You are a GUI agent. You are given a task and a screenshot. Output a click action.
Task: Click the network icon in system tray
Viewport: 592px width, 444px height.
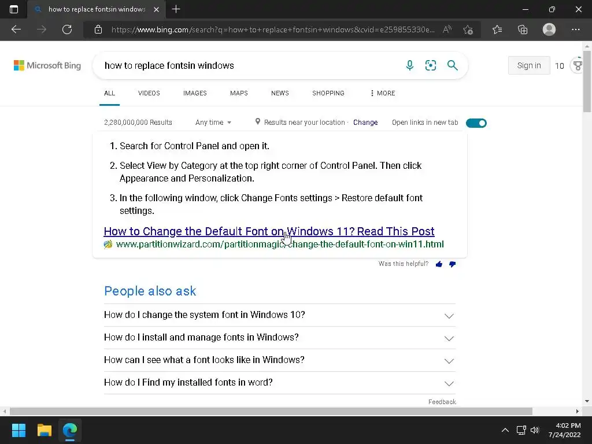pos(521,430)
